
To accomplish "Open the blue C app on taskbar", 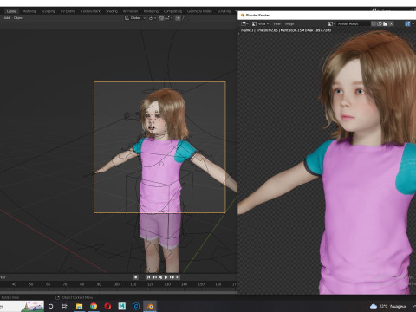I will pyautogui.click(x=136, y=306).
